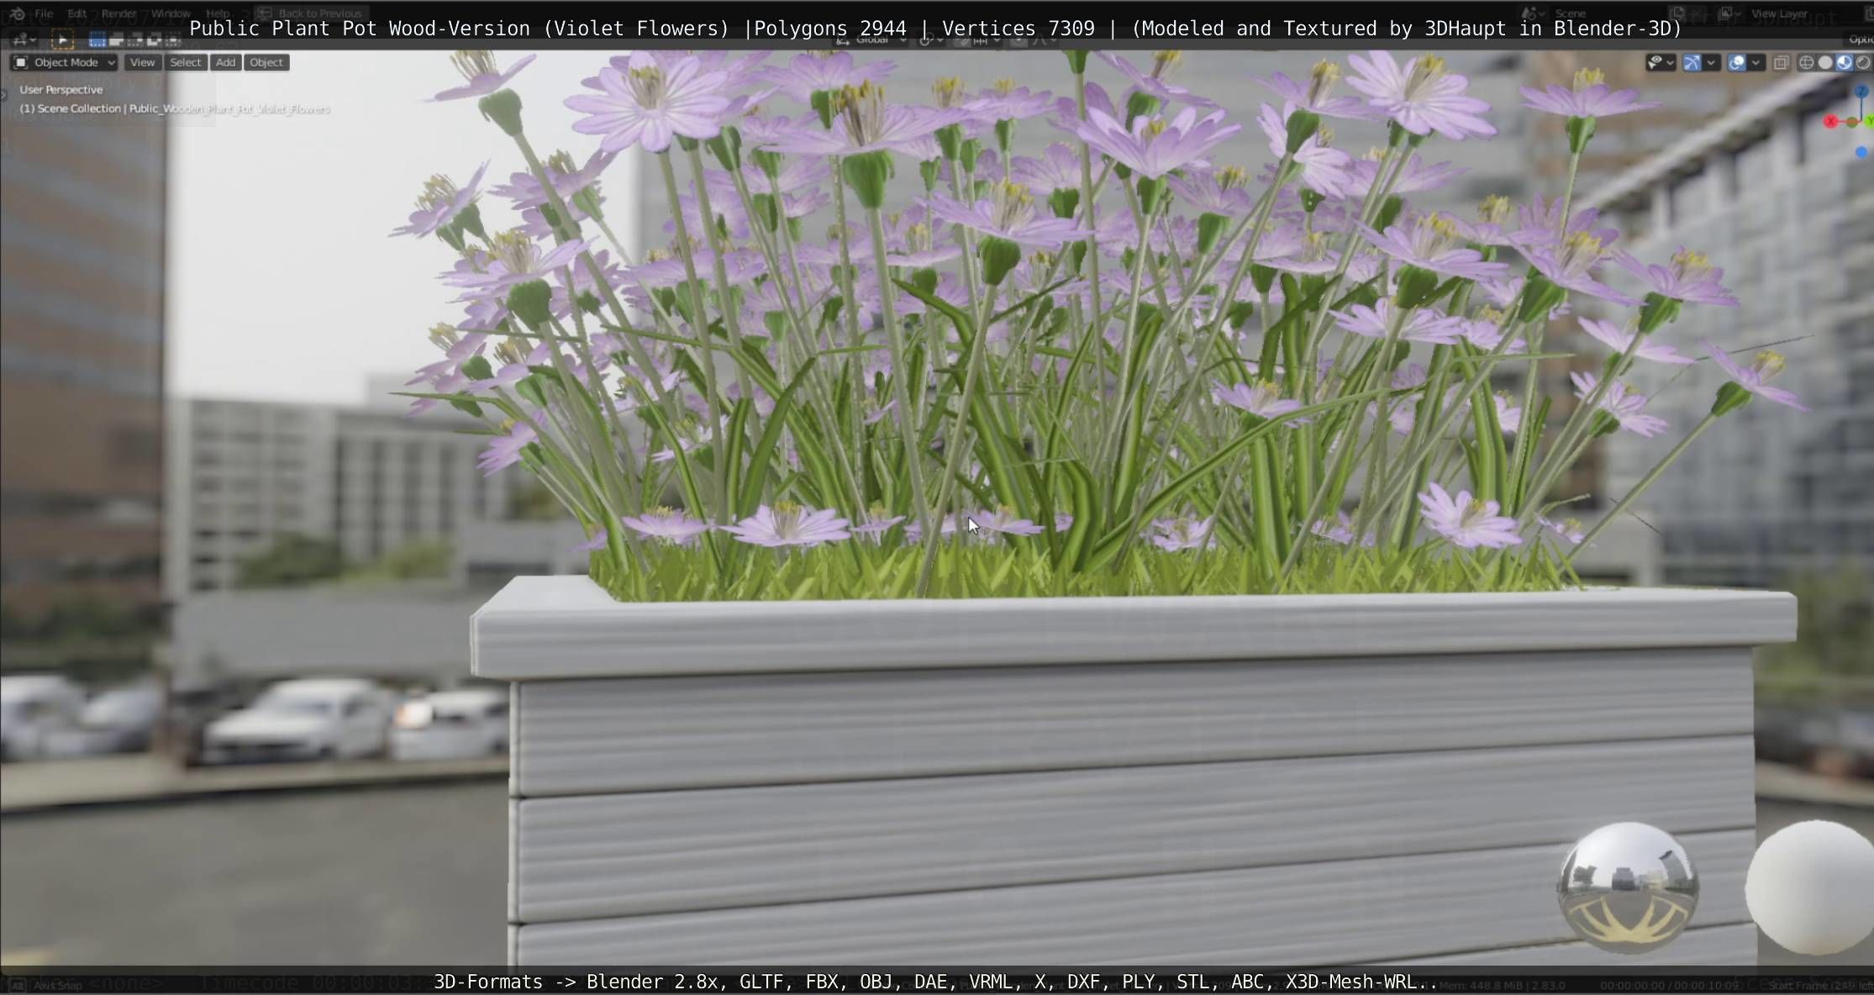Open the Options dropdown at top right
The height and width of the screenshot is (995, 1874).
[1861, 39]
